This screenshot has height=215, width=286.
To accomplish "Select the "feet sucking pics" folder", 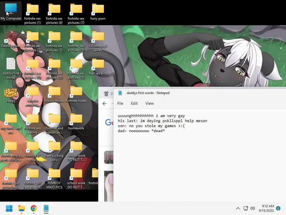I will pyautogui.click(x=54, y=151).
